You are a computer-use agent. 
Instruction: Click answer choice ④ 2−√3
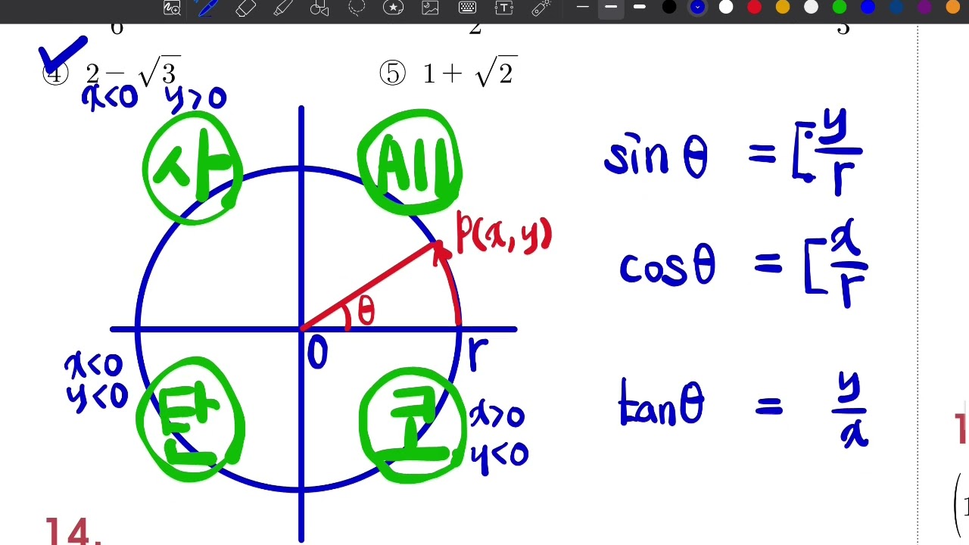pyautogui.click(x=112, y=72)
